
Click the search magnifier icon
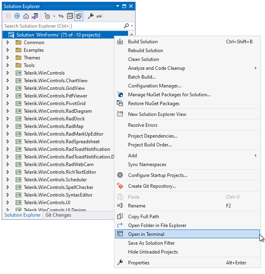126,26
